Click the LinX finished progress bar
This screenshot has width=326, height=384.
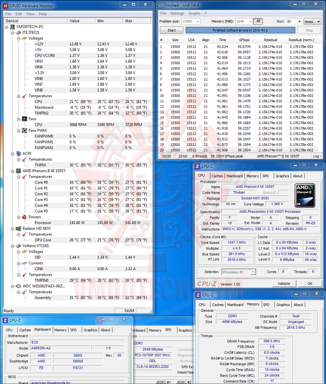tap(240, 30)
